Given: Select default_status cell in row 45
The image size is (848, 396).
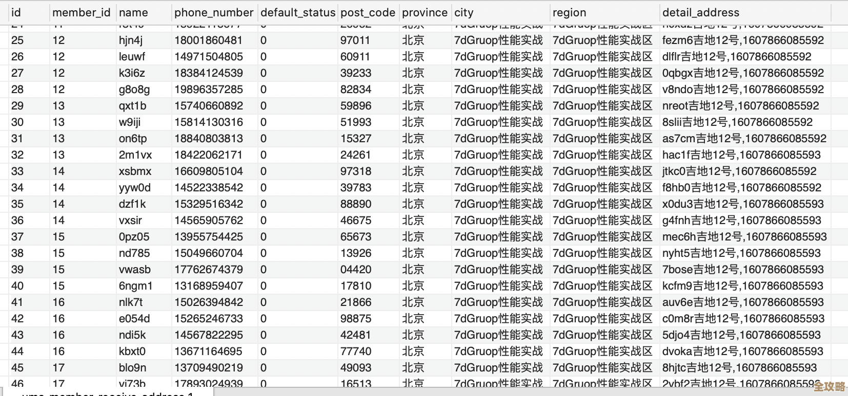Looking at the screenshot, I should pos(263,368).
